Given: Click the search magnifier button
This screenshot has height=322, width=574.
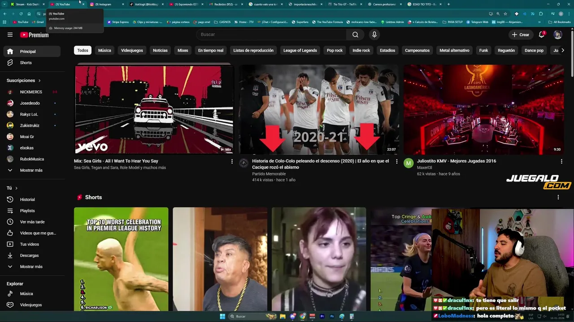Looking at the screenshot, I should pyautogui.click(x=355, y=34).
